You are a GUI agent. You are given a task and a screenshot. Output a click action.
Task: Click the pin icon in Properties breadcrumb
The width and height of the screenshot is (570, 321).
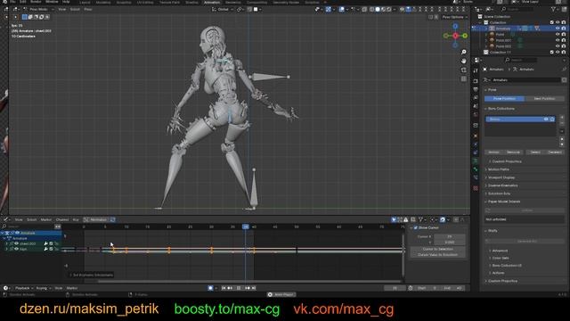pyautogui.click(x=564, y=70)
